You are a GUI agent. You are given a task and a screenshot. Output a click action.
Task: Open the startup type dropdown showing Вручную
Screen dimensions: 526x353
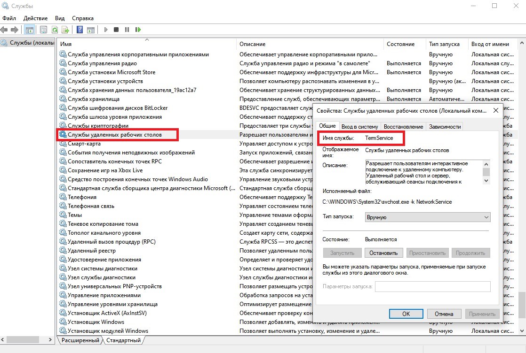[428, 217]
